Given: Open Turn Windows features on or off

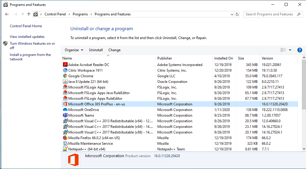Looking at the screenshot, I should (x=32, y=46).
